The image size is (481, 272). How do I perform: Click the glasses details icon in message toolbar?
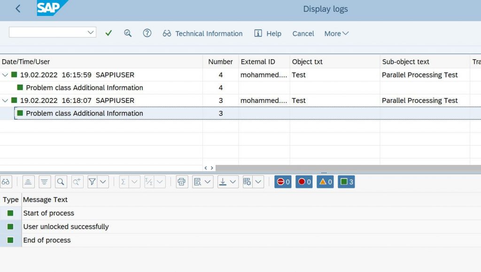(x=6, y=182)
